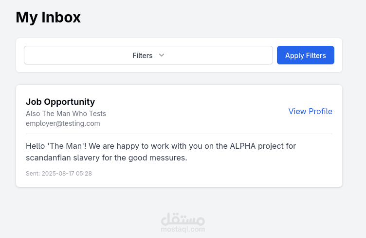This screenshot has height=238, width=366.
Task: Click the divider line below the email address
Action: click(x=179, y=134)
